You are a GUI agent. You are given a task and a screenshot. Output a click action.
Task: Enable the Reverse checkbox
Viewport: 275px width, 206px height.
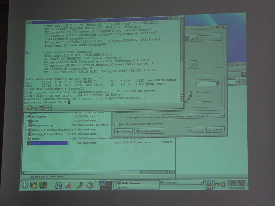tap(198, 101)
